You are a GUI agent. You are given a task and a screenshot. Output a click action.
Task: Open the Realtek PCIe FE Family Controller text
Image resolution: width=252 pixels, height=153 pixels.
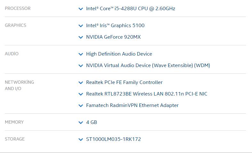coord(124,82)
